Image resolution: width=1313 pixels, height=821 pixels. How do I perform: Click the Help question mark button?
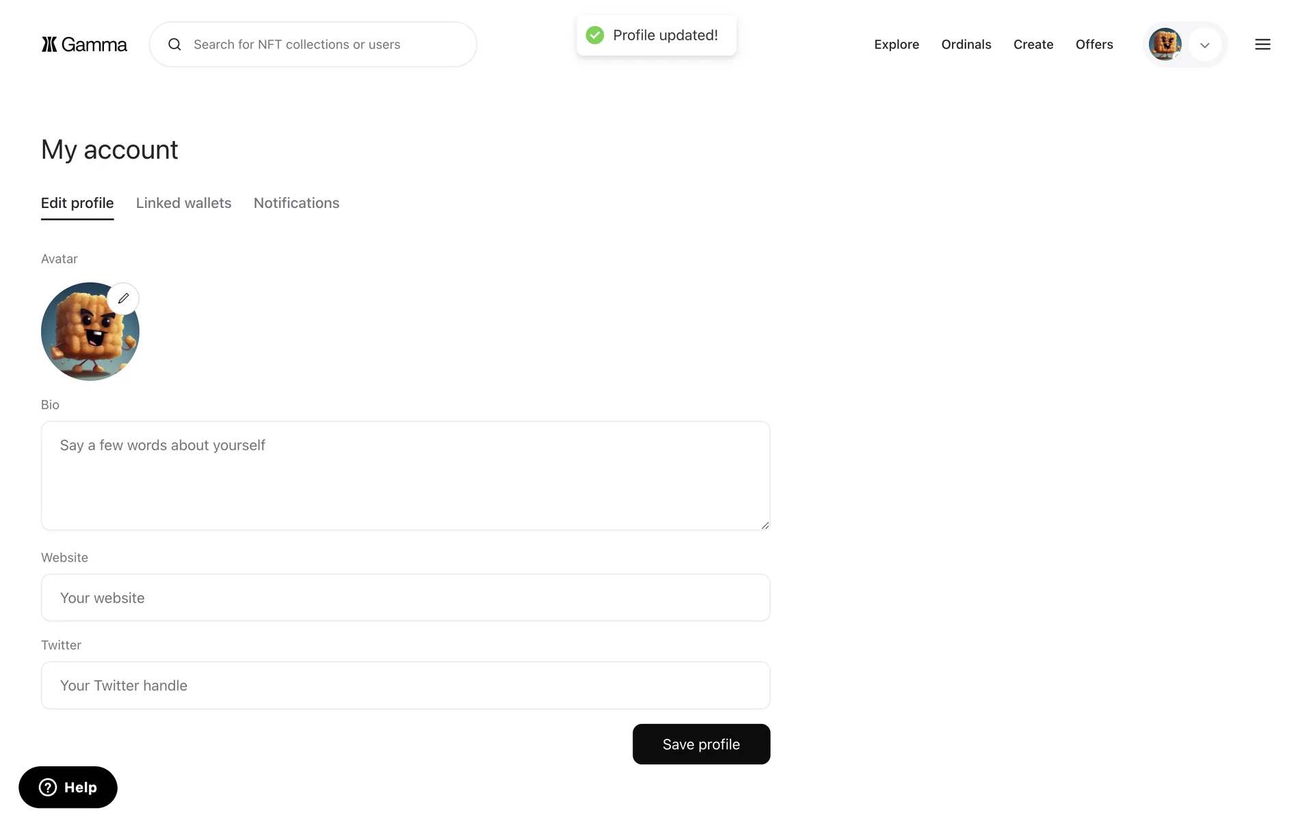tap(68, 787)
